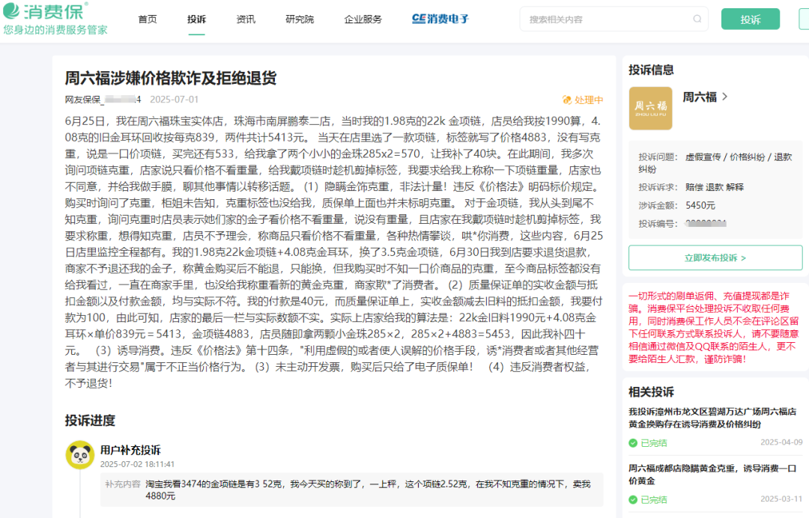Viewport: 809px width, 518px height.
Task: Click the red fraud warning notice text
Action: coord(714,327)
